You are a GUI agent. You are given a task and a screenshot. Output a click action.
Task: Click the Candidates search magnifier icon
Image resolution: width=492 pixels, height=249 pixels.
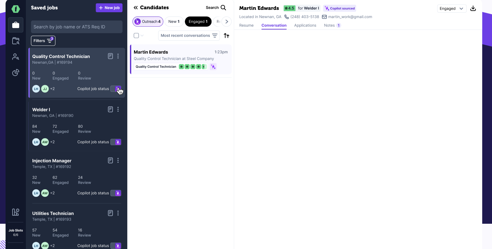[x=223, y=8]
